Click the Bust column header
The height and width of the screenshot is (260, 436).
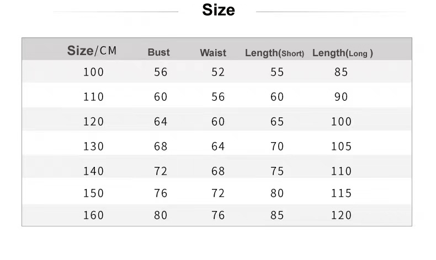(x=158, y=52)
